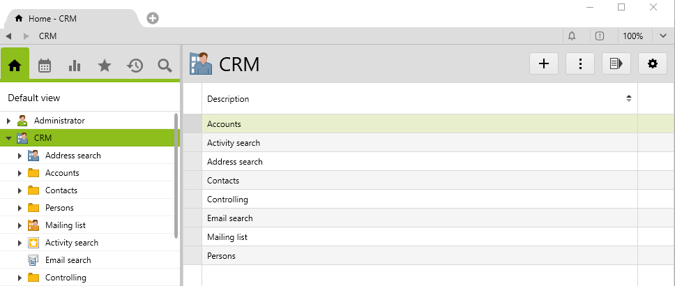Select the Home - CRM tab
The image size is (675, 286).
(x=52, y=18)
